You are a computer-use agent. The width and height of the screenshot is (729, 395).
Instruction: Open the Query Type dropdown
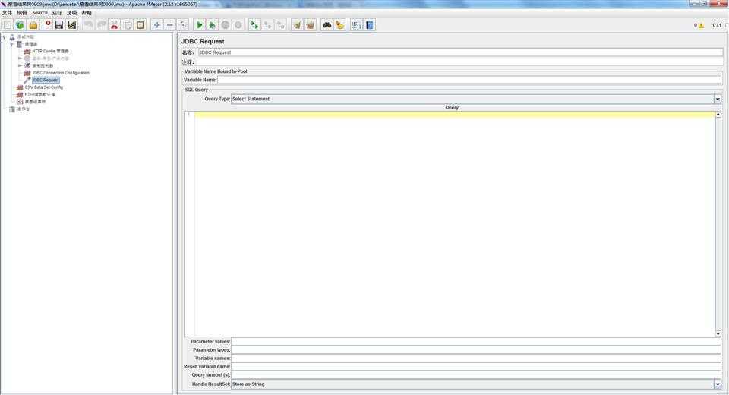pos(718,99)
